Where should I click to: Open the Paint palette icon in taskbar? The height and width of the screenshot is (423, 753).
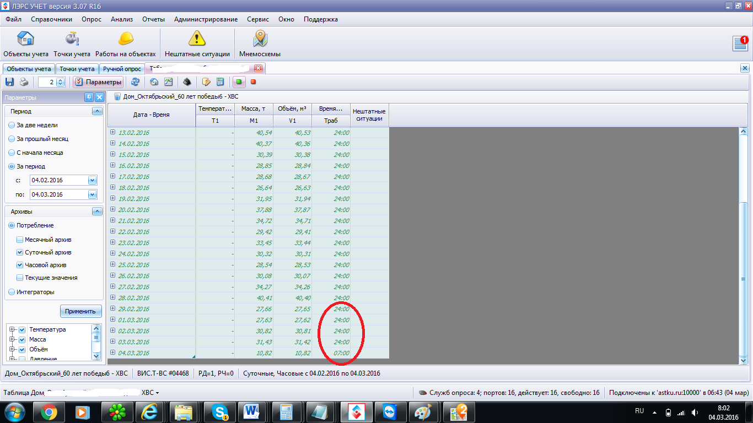(x=424, y=412)
